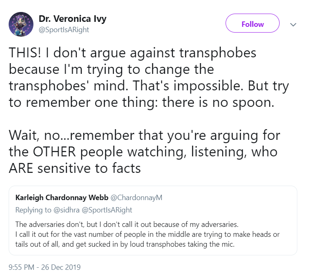Open Dr. Veronica Ivy display name link
The height and width of the screenshot is (276, 313).
tap(72, 19)
